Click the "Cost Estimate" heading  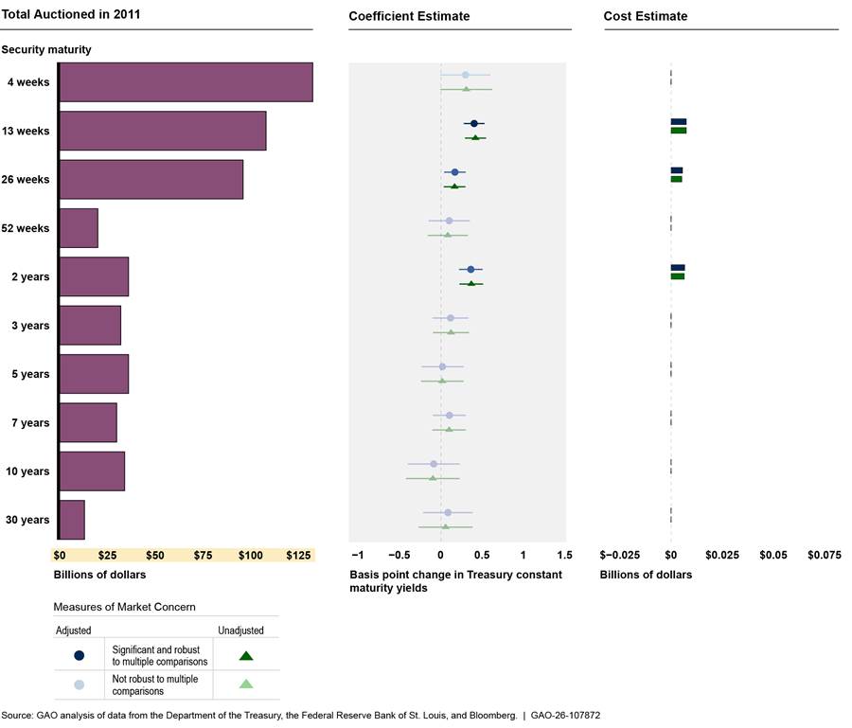click(646, 16)
